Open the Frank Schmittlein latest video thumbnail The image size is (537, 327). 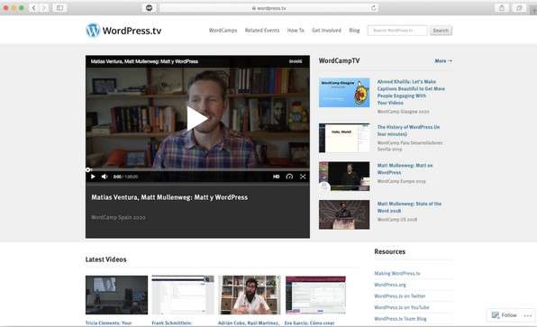(183, 295)
